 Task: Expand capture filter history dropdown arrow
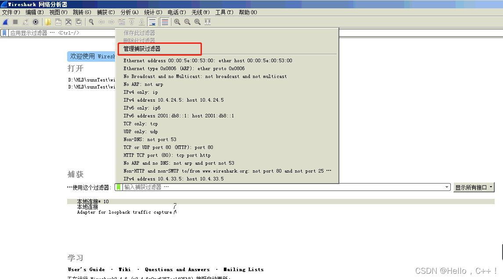pos(447,187)
